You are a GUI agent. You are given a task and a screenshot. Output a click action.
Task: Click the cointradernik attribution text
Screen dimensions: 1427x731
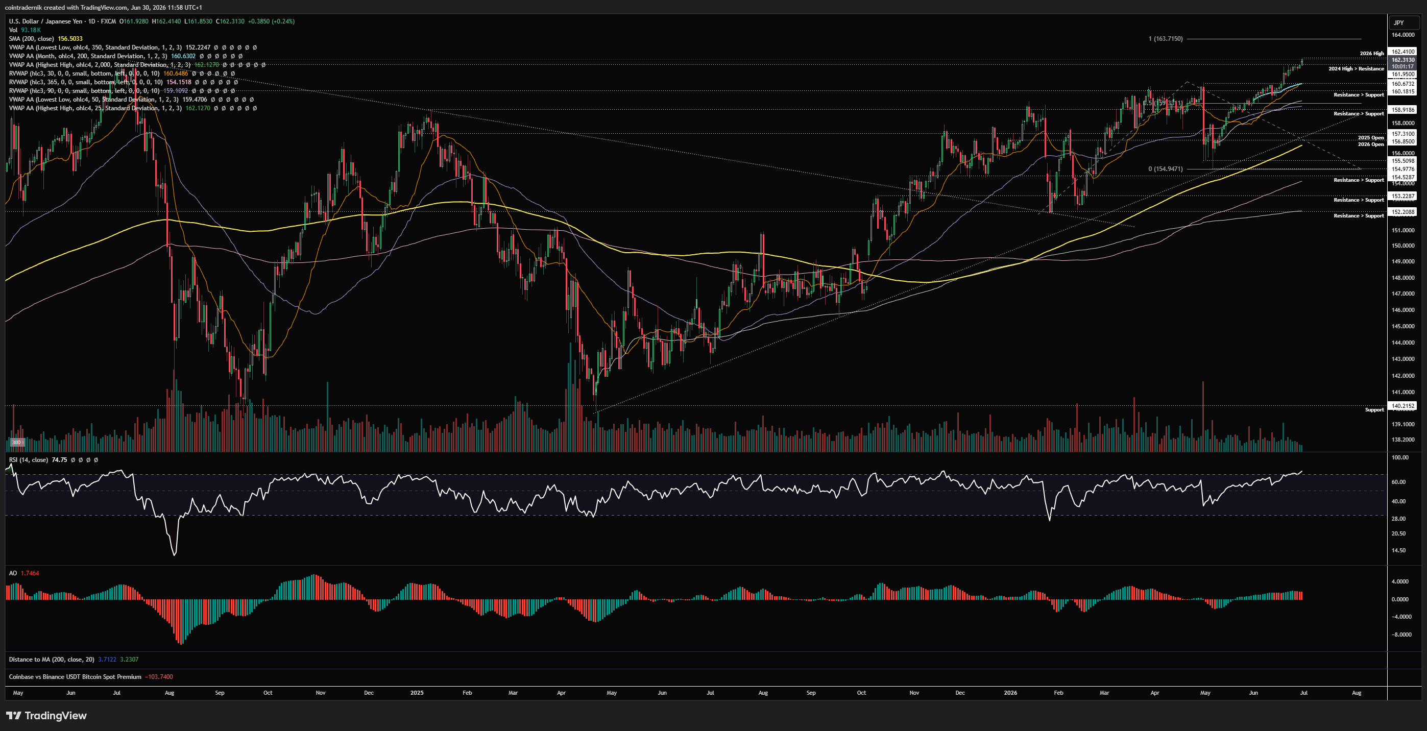(x=103, y=7)
